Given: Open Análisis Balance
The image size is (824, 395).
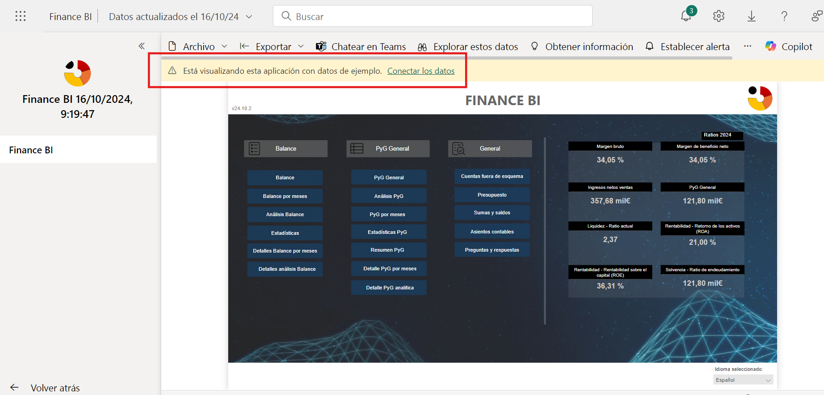Looking at the screenshot, I should coord(285,214).
